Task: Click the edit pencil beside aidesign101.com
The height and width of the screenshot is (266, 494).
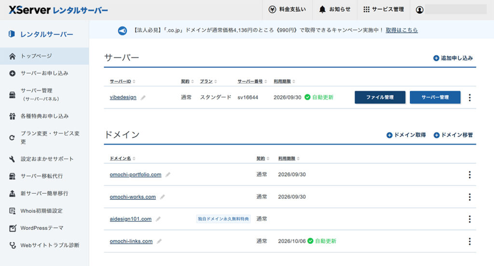Action: click(158, 219)
